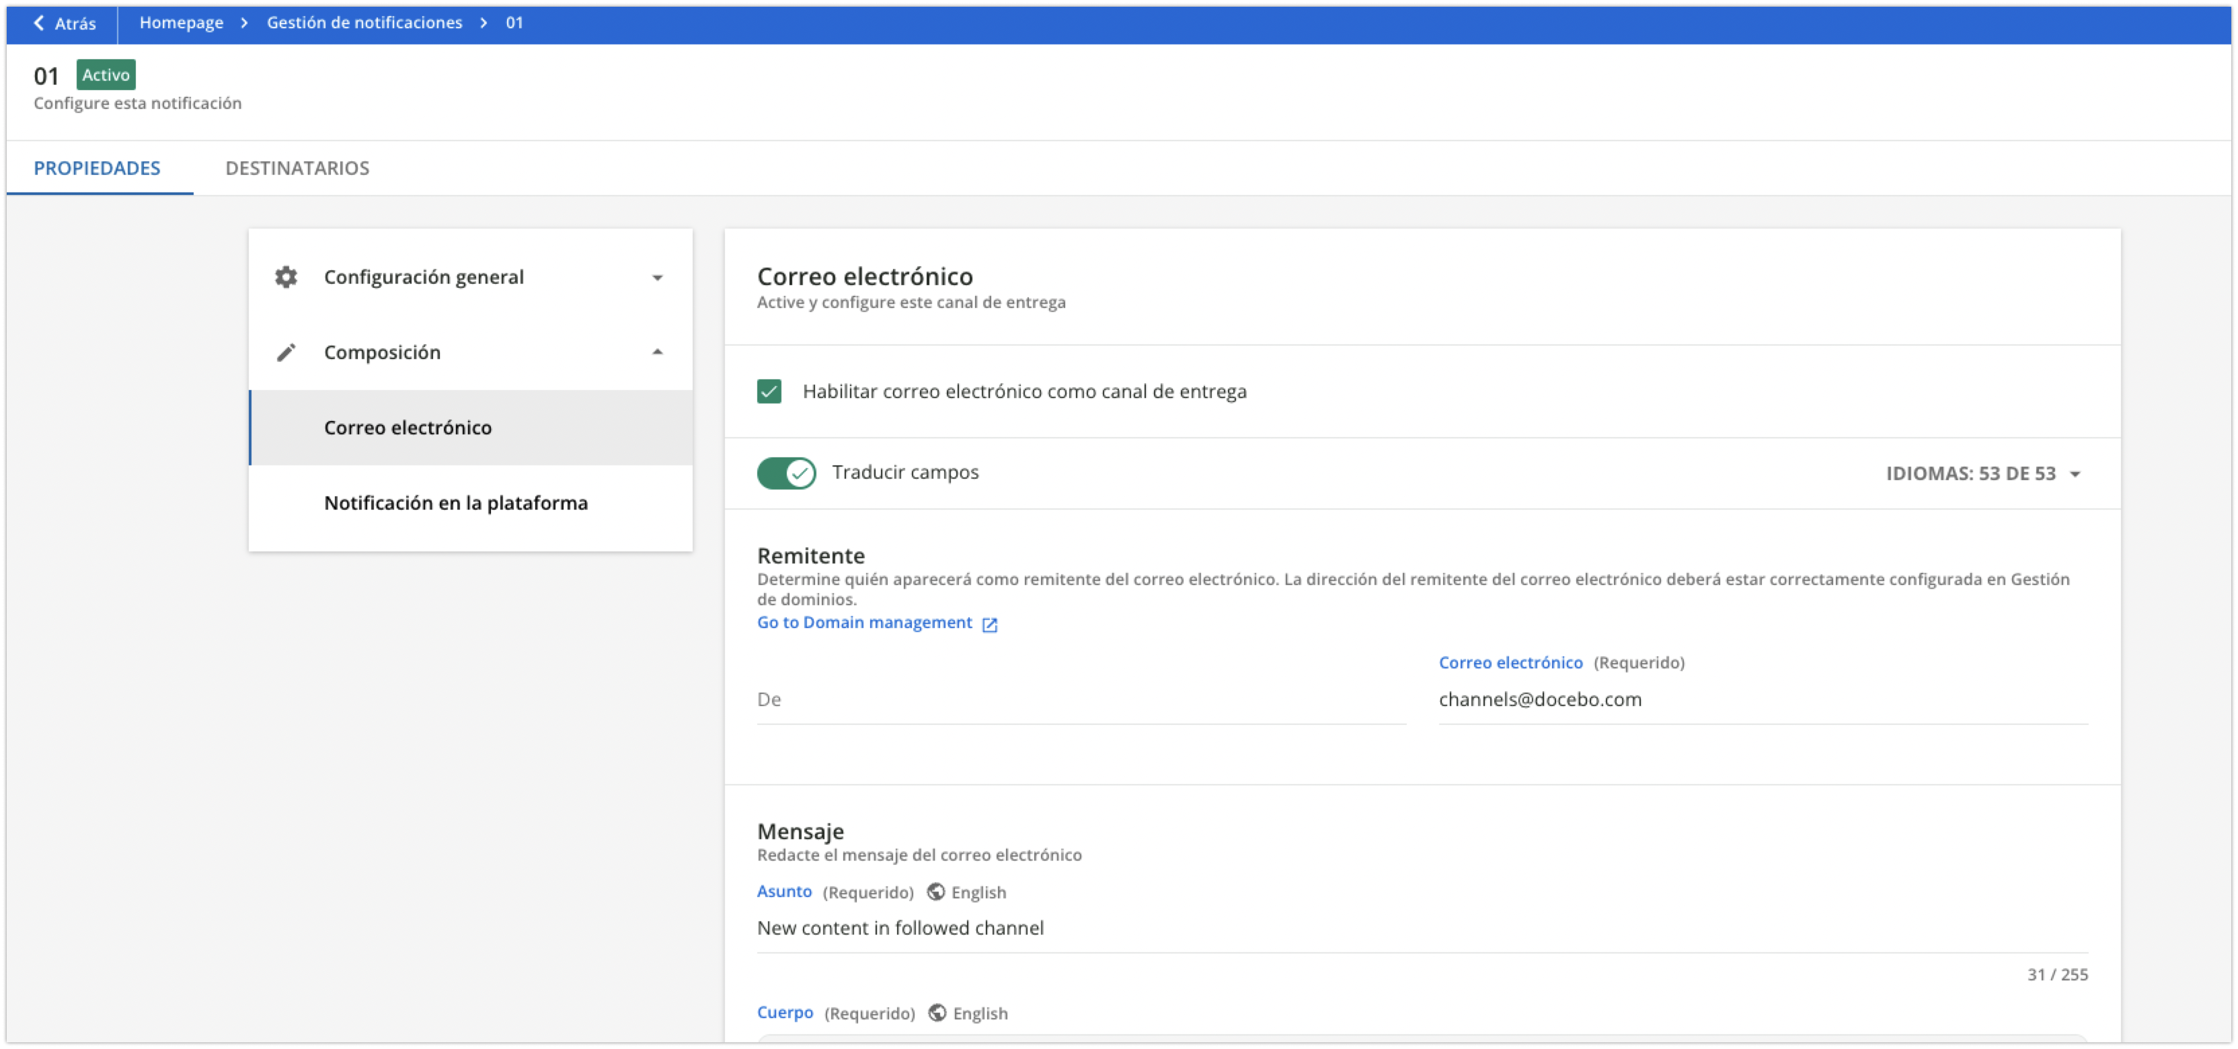
Task: Select Correo electrónico in the side menu
Action: pos(471,427)
